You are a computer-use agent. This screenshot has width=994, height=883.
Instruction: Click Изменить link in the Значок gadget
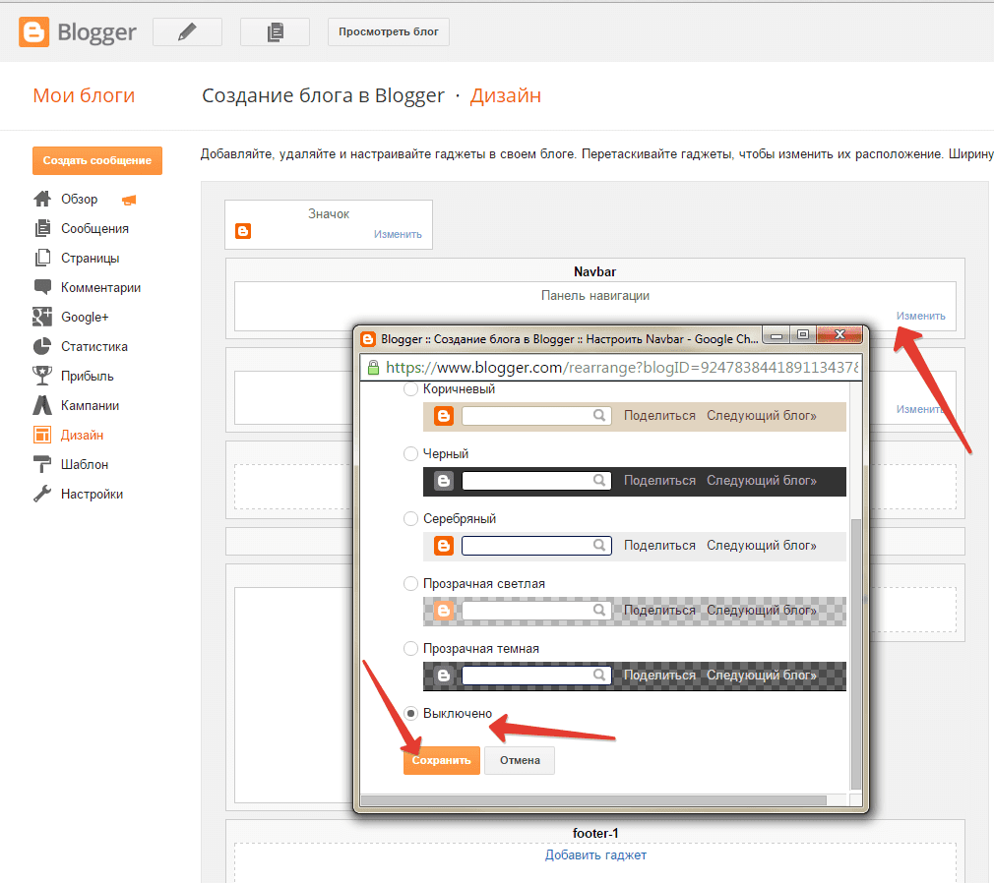click(x=398, y=234)
